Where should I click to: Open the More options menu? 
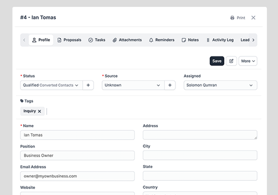[x=248, y=61]
